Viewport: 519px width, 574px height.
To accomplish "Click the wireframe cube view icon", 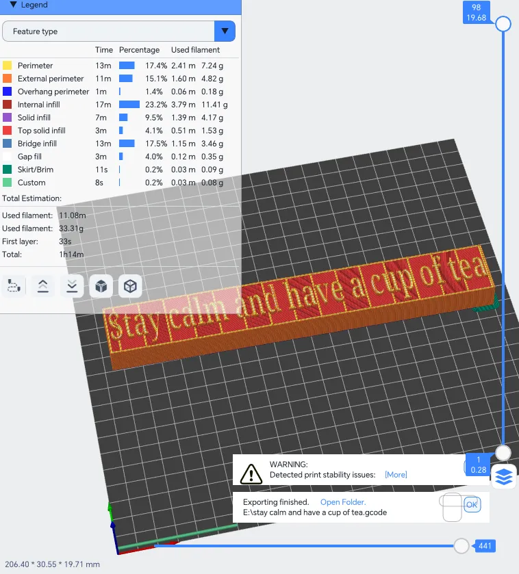I will pyautogui.click(x=130, y=286).
